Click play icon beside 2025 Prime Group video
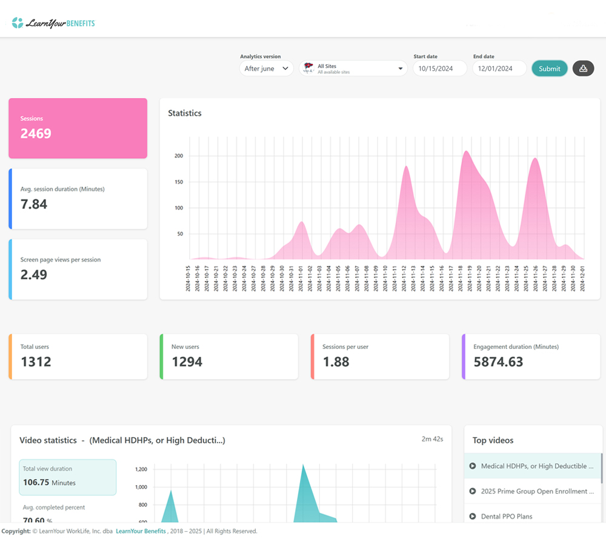 (x=473, y=491)
